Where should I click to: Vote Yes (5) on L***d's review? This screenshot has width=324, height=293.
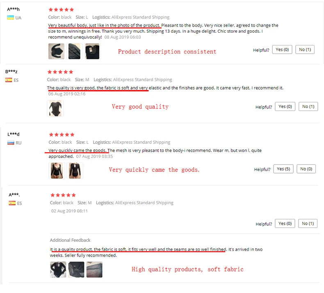pyautogui.click(x=283, y=169)
